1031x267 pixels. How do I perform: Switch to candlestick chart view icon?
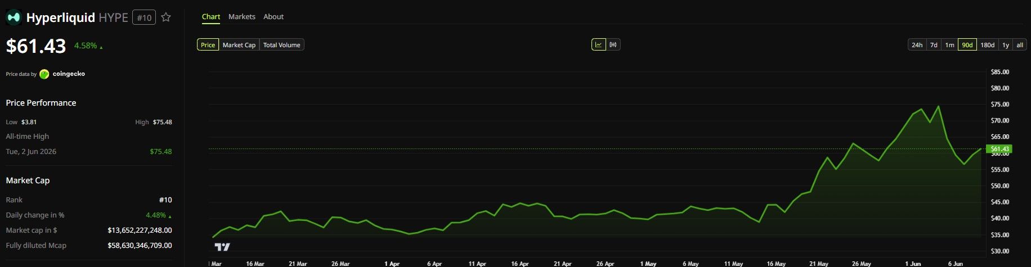pos(613,44)
